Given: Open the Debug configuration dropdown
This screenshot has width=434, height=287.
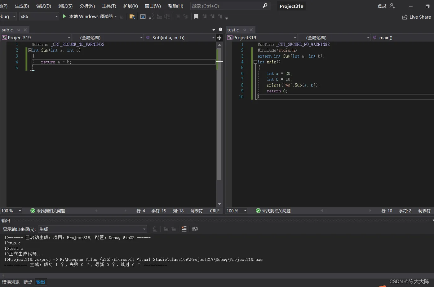Looking at the screenshot, I should point(8,16).
